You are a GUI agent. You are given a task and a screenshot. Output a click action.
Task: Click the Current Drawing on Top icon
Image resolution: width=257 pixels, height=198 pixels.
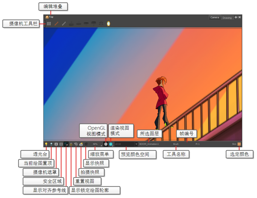[51, 144]
